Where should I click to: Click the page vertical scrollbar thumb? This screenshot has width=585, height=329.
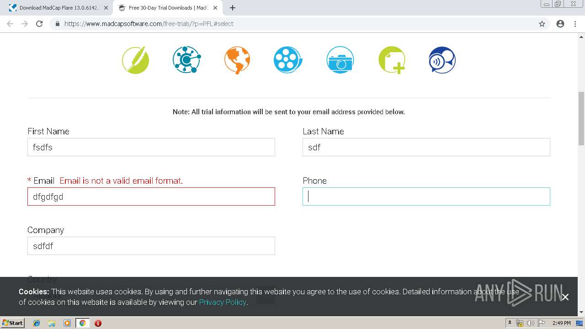pos(581,119)
